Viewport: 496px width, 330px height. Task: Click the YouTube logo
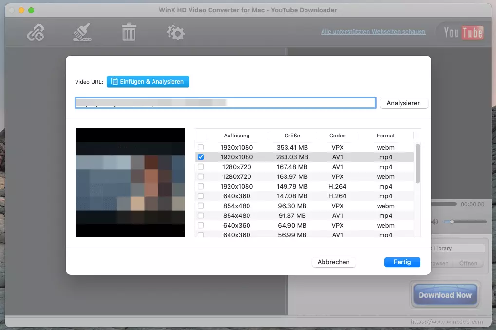point(463,32)
